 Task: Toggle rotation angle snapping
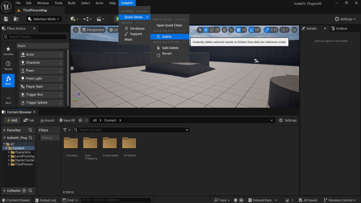(251, 30)
